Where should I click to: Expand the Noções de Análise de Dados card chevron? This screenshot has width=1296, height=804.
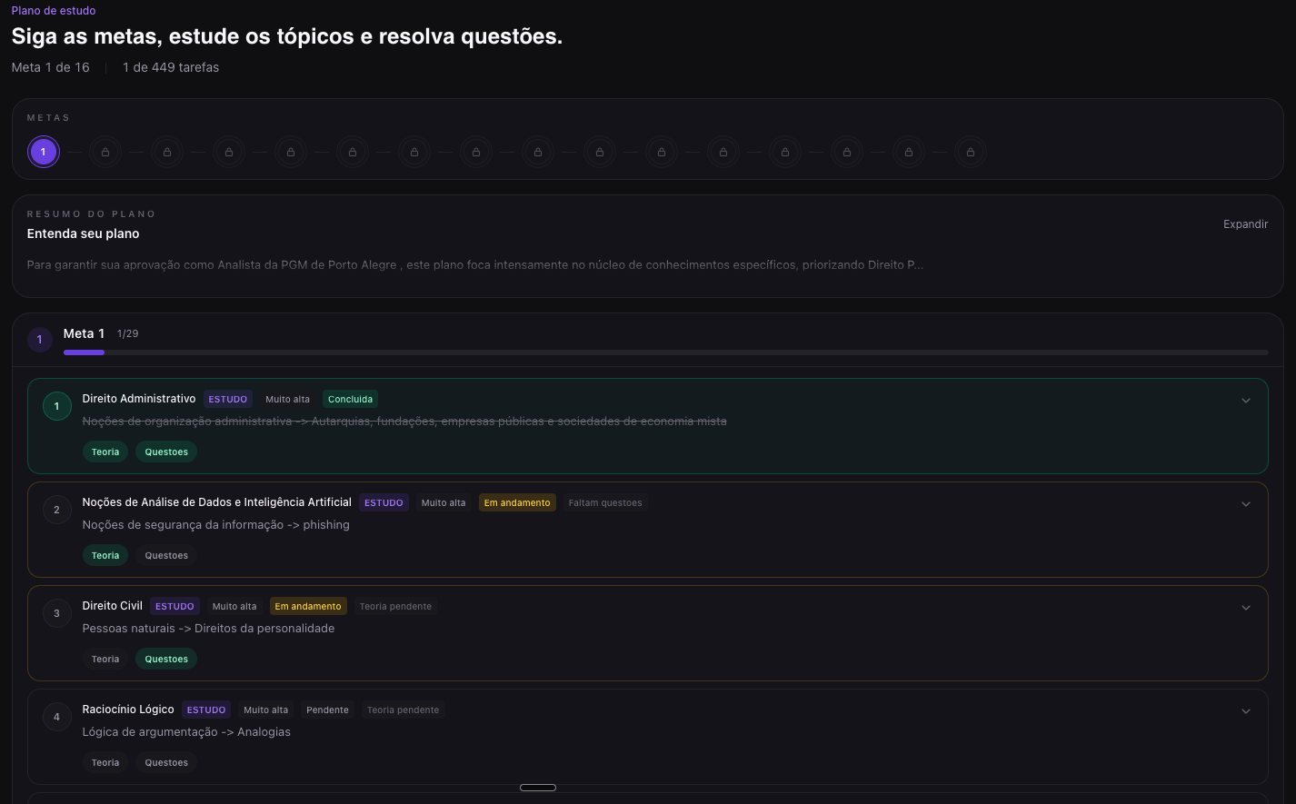point(1246,503)
